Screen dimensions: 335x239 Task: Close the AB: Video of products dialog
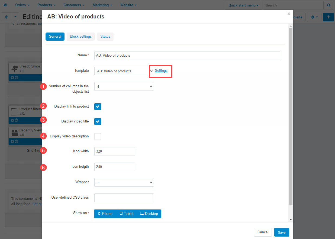[289, 14]
